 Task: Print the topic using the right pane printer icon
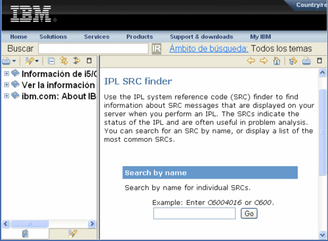pyautogui.click(x=306, y=61)
